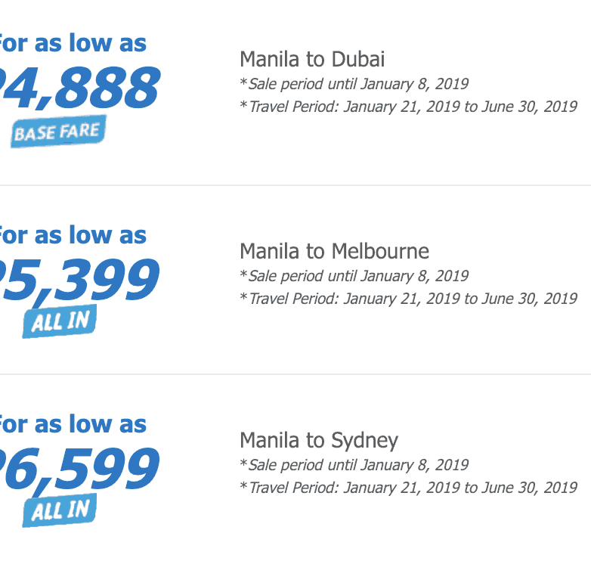The width and height of the screenshot is (591, 561).
Task: Click the Sydney sale period note
Action: (x=354, y=465)
